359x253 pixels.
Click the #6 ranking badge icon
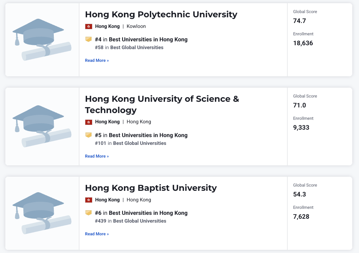pyautogui.click(x=89, y=213)
